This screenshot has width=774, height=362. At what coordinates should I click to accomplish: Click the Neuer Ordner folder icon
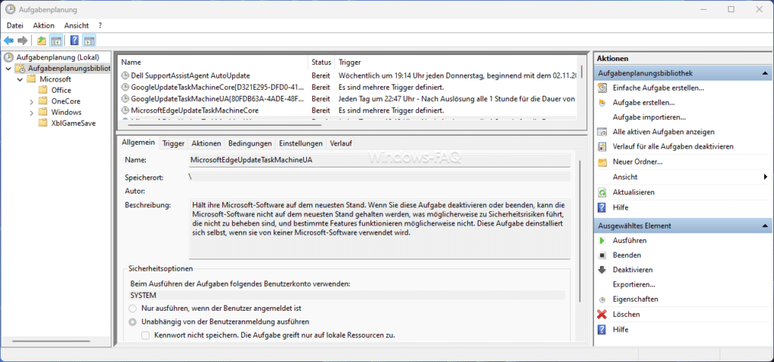click(x=602, y=161)
